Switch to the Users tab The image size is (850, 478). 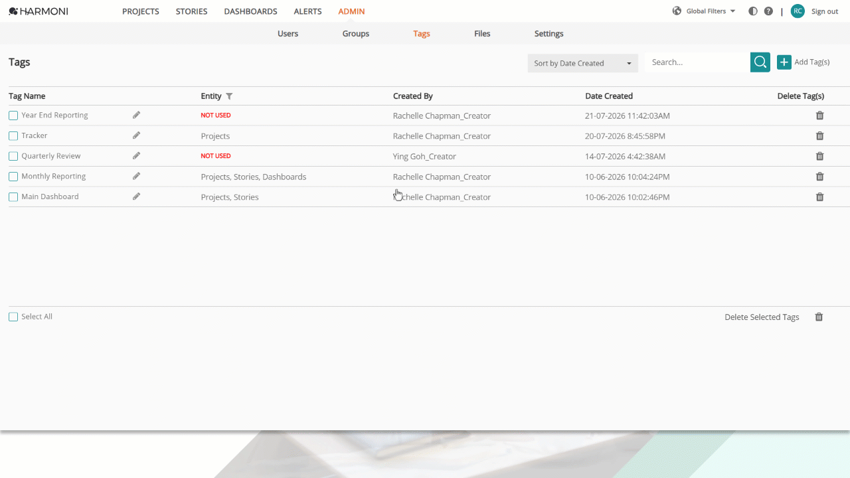(x=288, y=34)
